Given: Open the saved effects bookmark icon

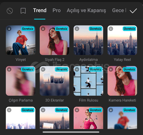Looking at the screenshot, I should click(x=23, y=11).
